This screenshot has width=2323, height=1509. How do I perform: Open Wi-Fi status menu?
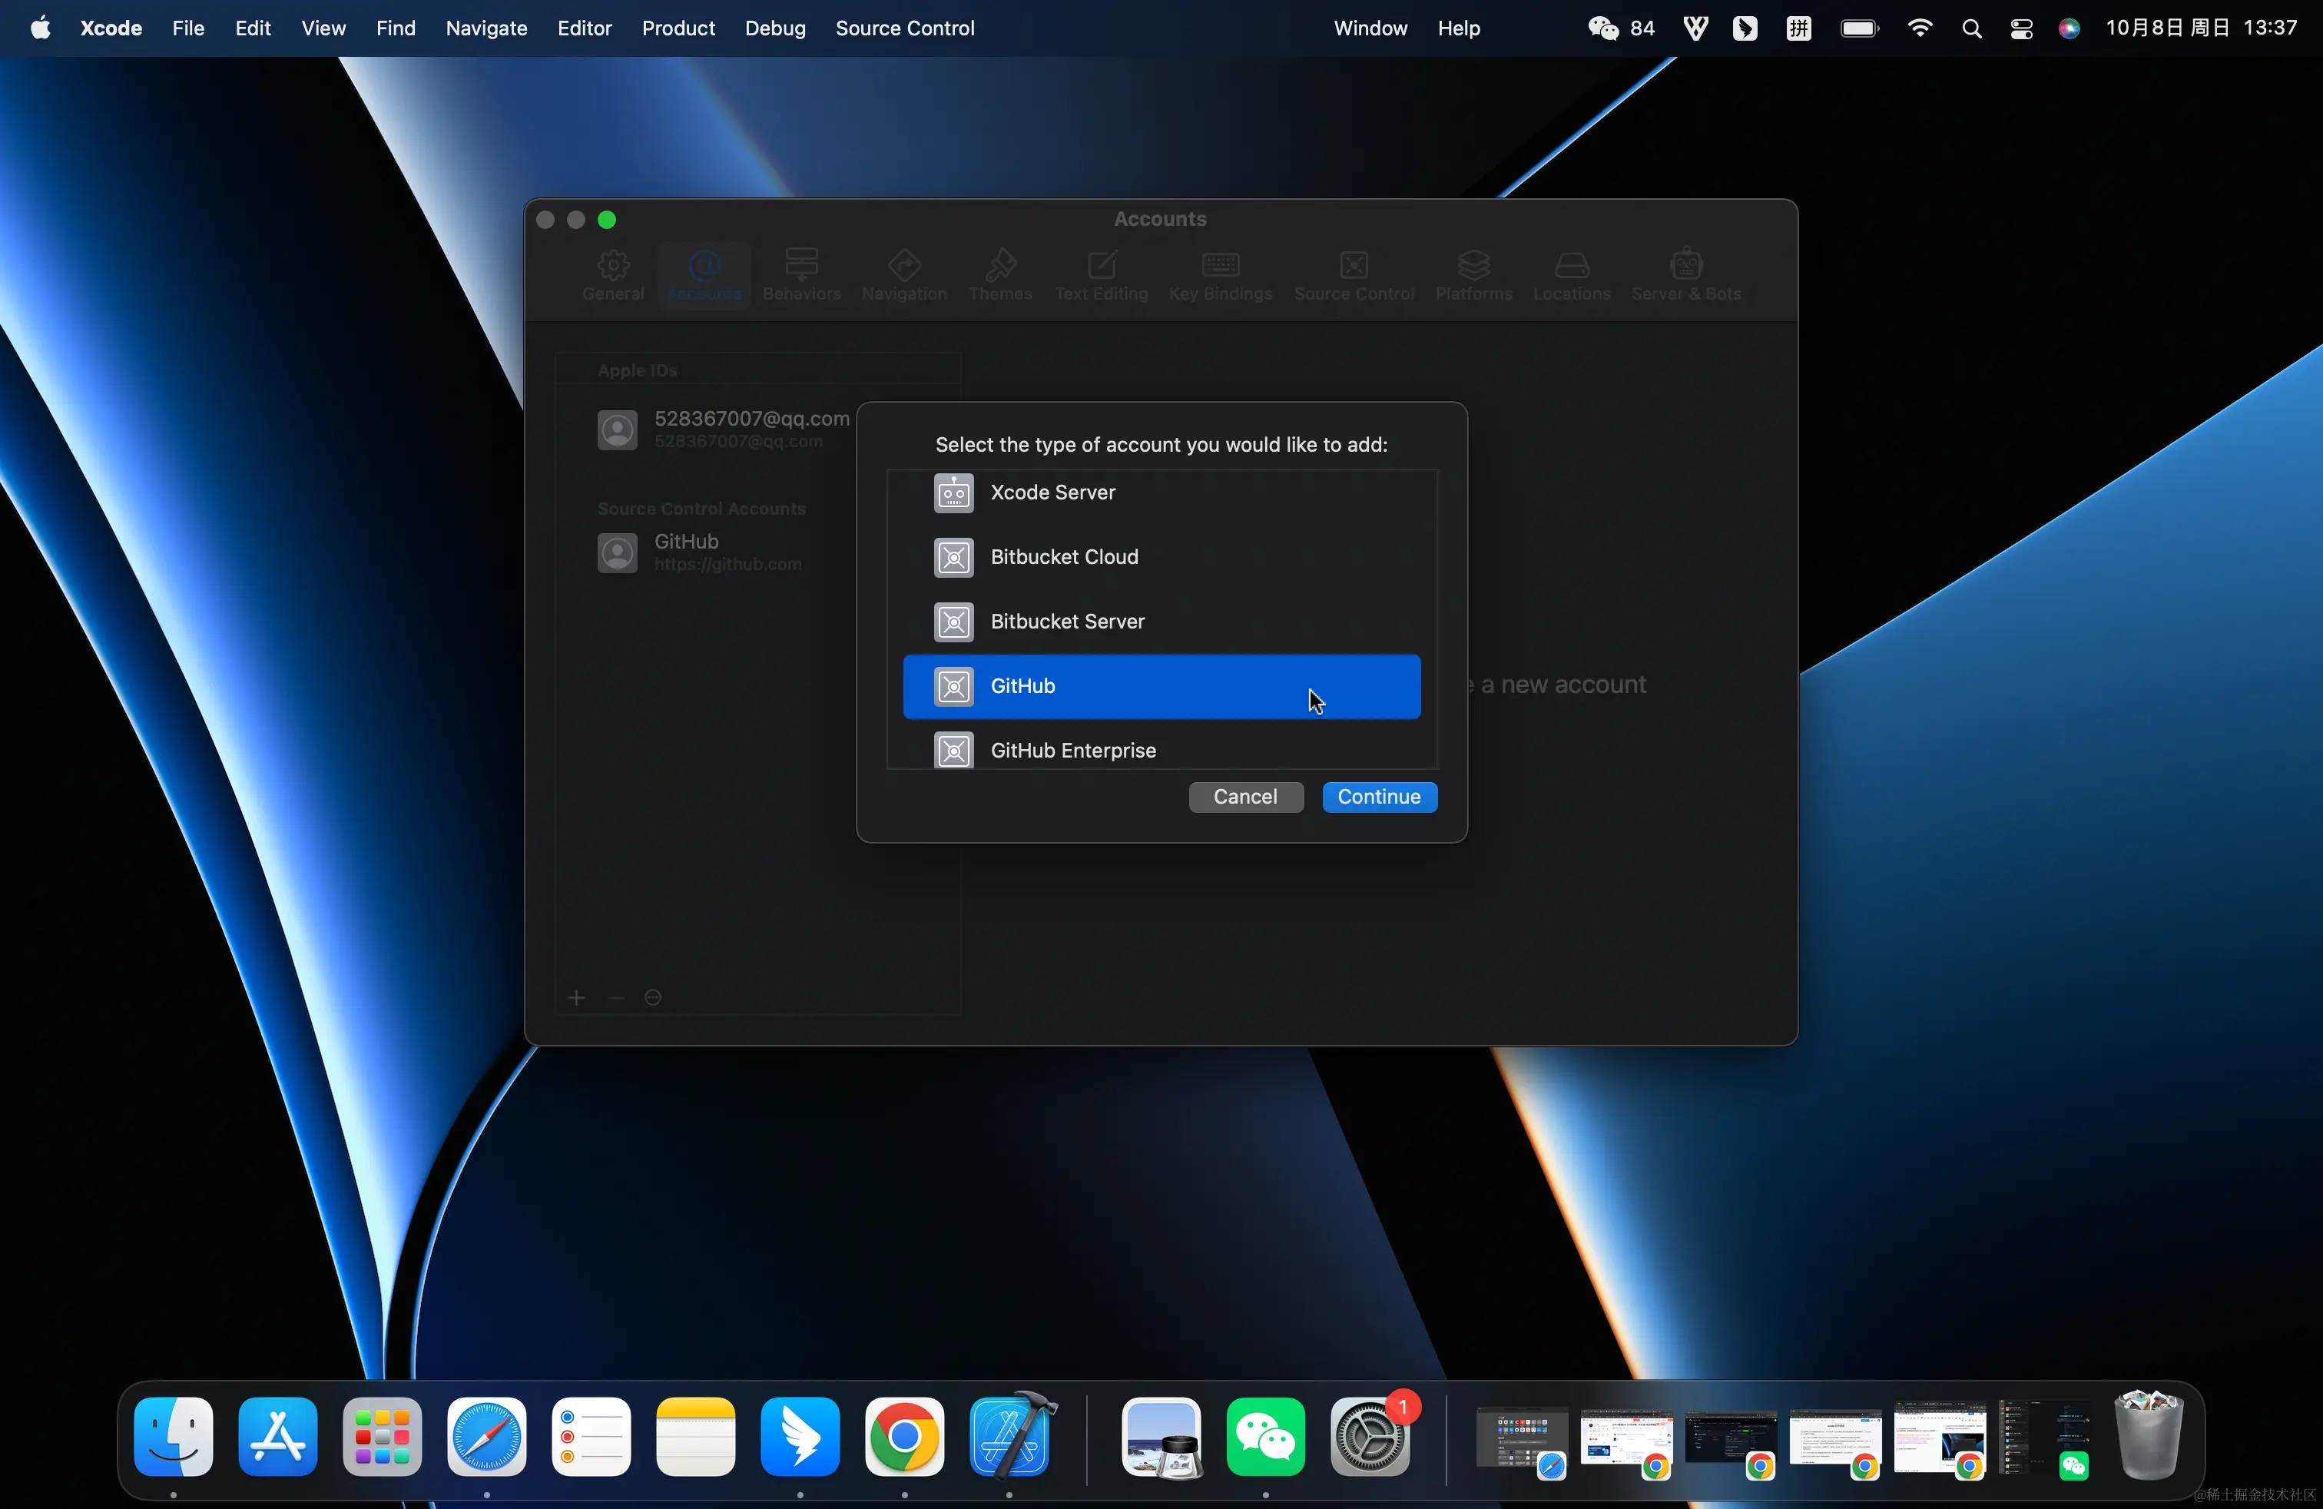coord(1919,28)
